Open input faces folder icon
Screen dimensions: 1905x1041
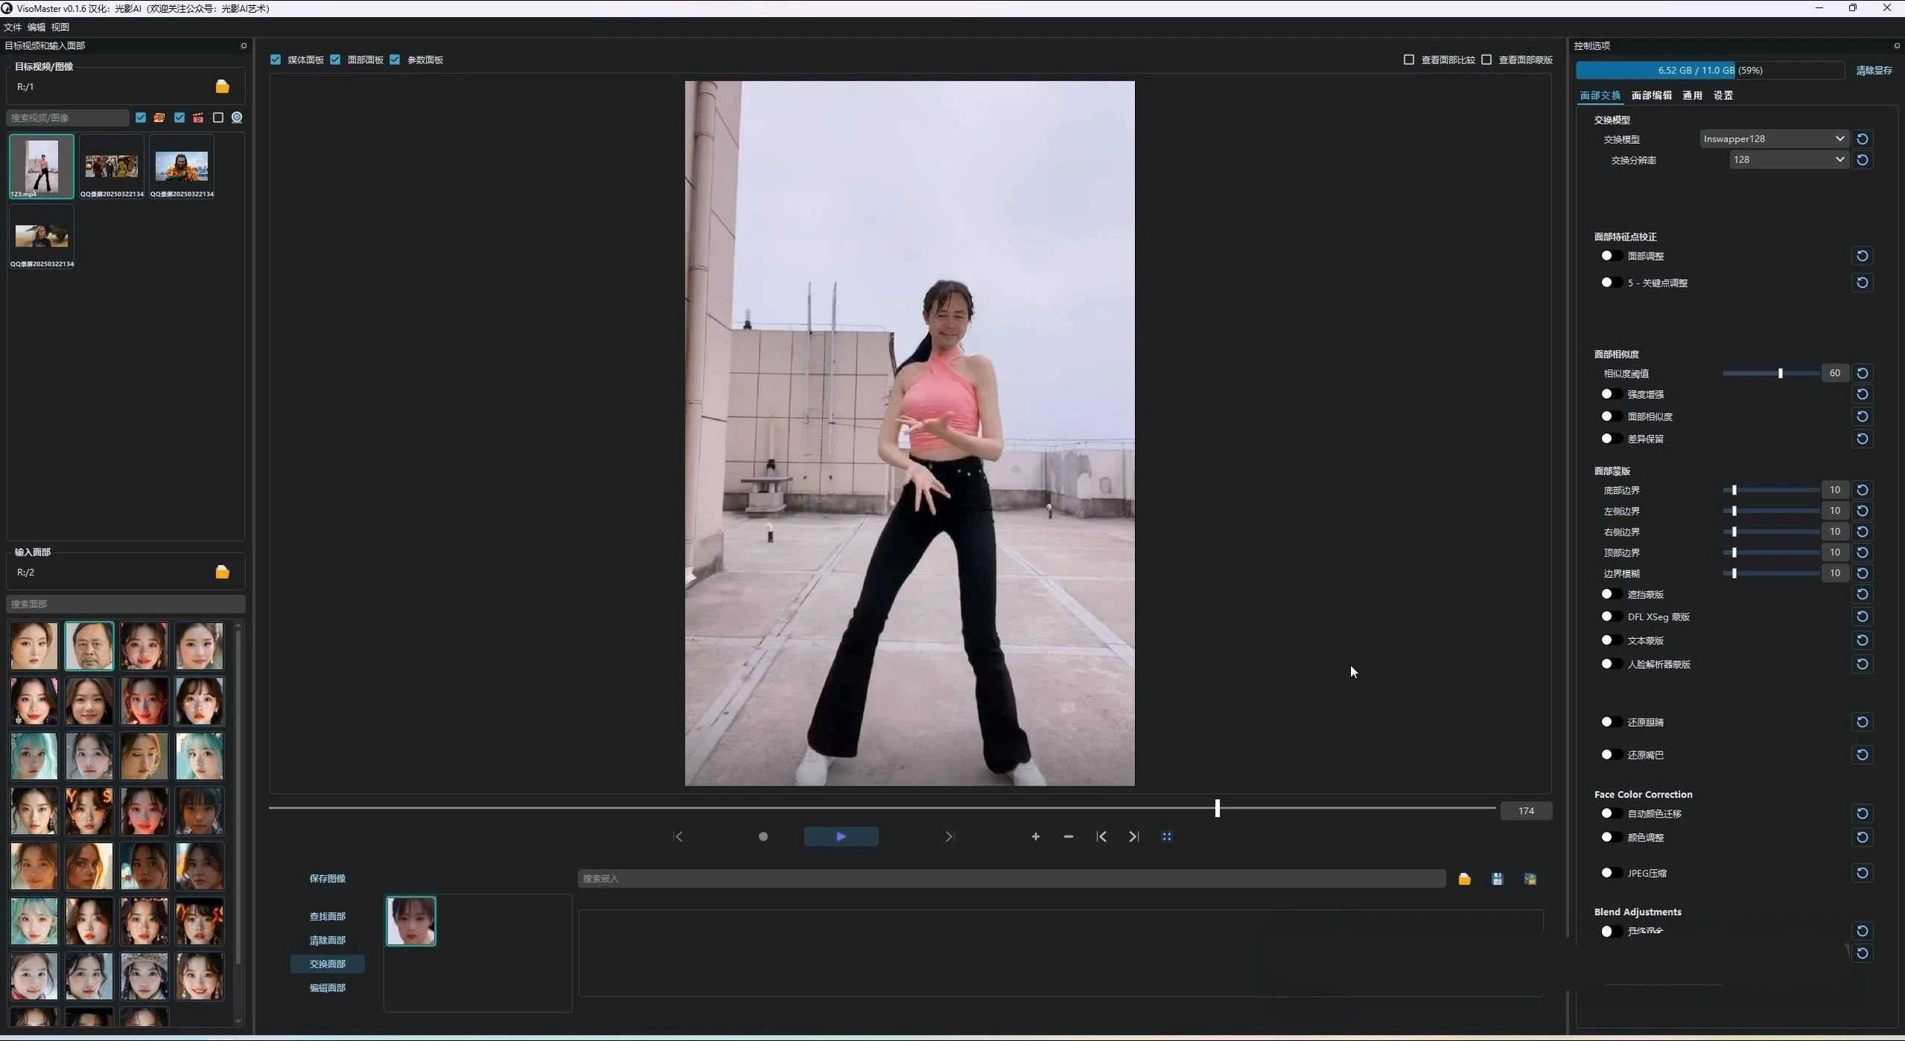click(x=222, y=573)
